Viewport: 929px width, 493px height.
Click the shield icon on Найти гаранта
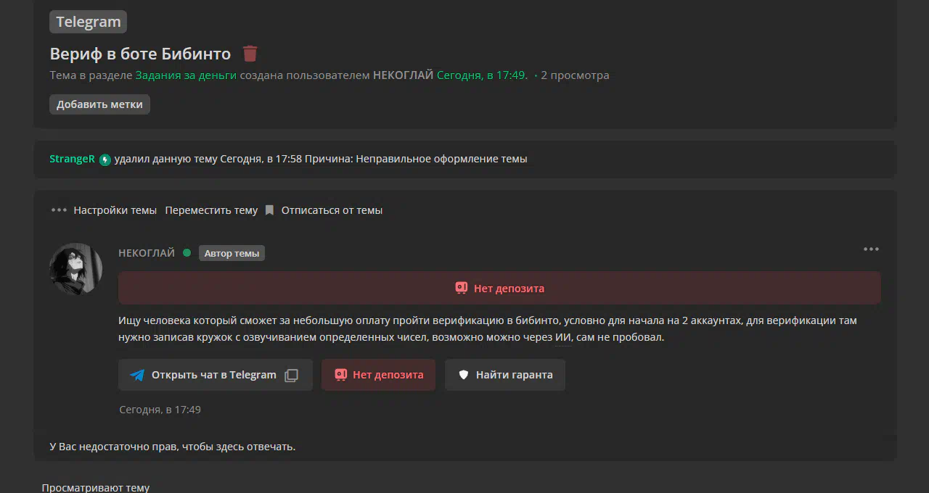coord(464,376)
